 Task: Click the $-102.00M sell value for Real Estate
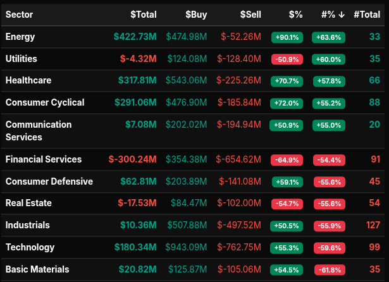pyautogui.click(x=238, y=203)
